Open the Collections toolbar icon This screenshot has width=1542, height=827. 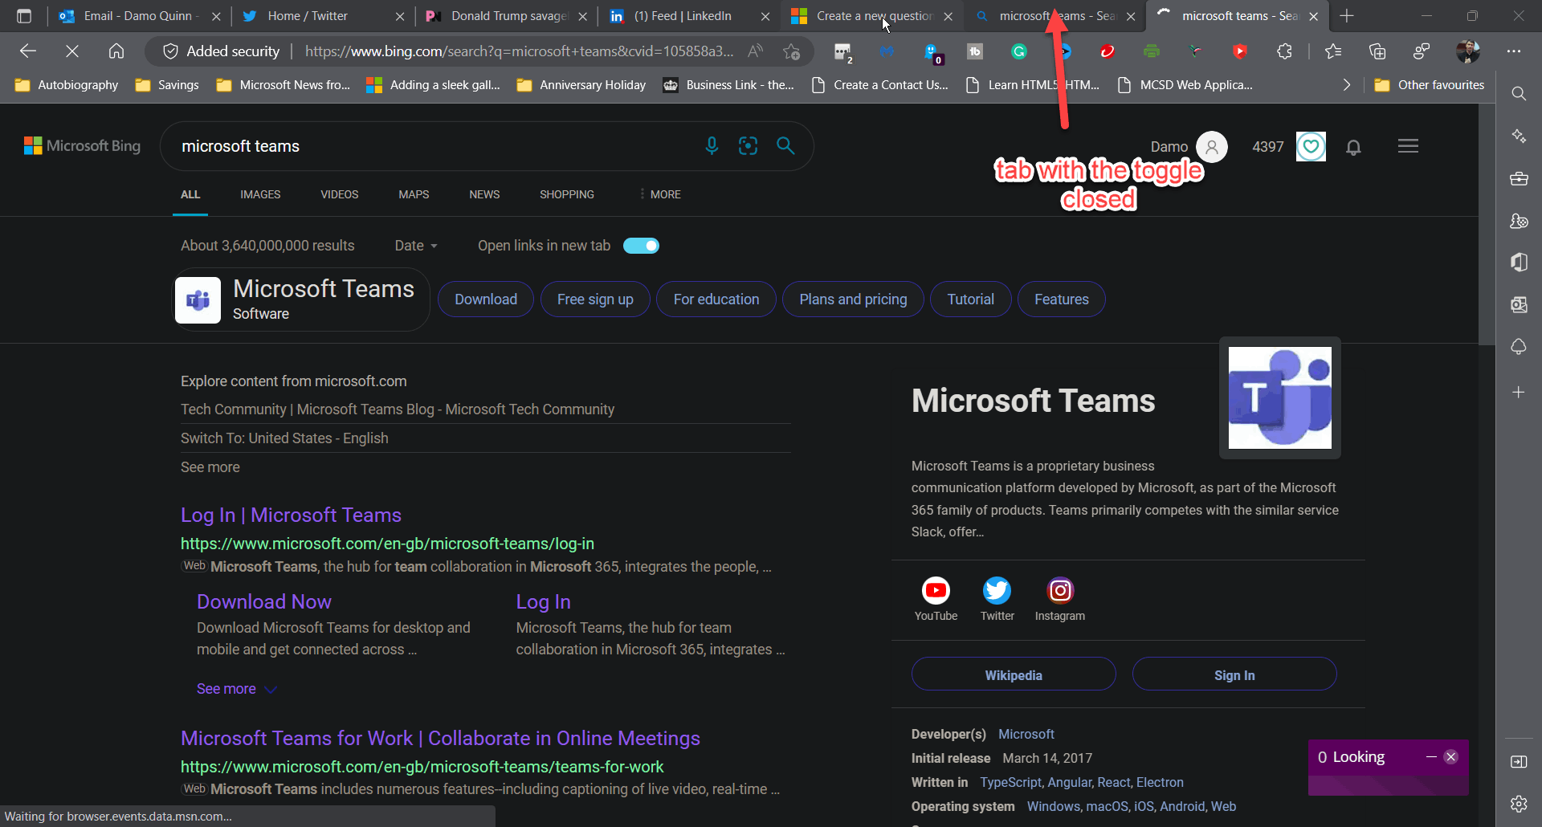pos(1377,51)
